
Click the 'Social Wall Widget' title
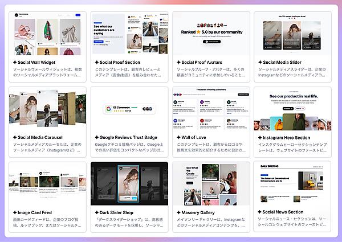(x=36, y=62)
